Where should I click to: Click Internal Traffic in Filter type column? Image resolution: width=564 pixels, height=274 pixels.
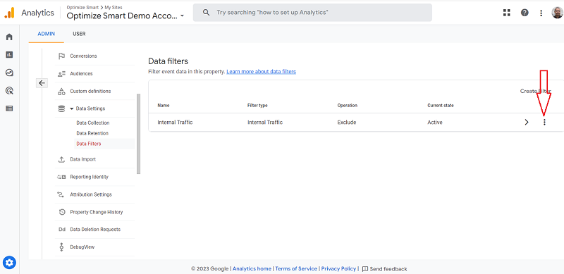pos(265,123)
